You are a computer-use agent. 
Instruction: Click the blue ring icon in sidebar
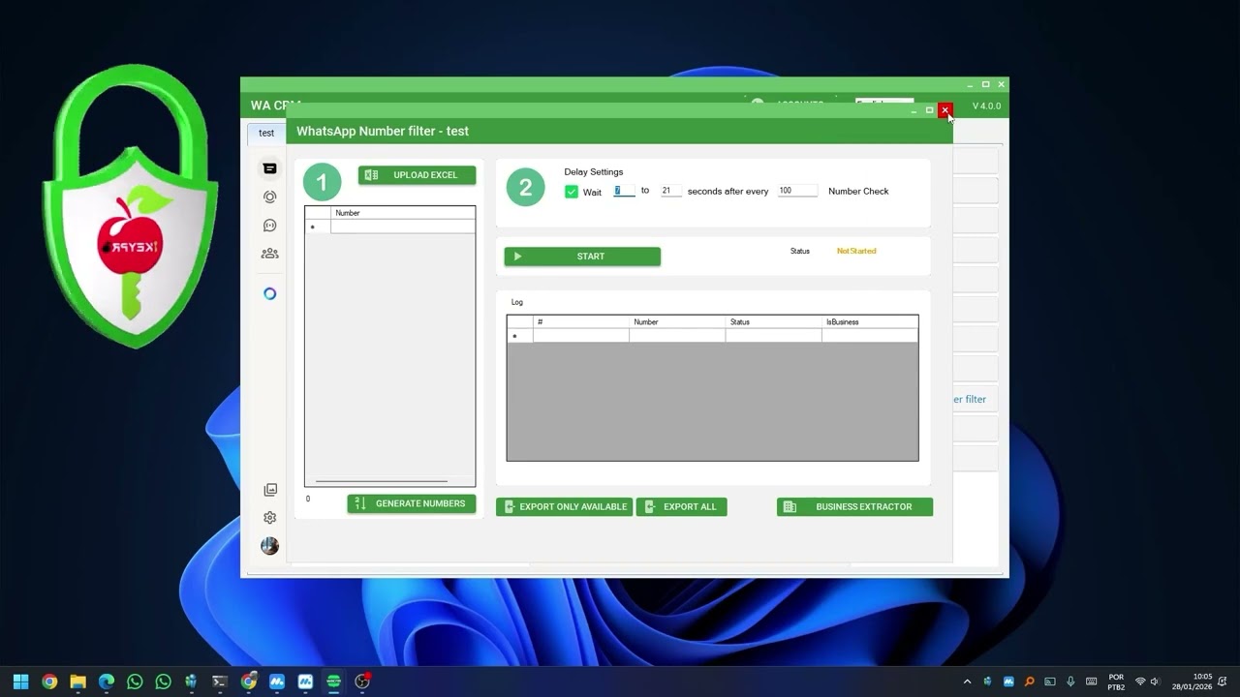(269, 293)
